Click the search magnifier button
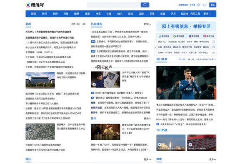The image size is (250, 164). [x=145, y=5]
